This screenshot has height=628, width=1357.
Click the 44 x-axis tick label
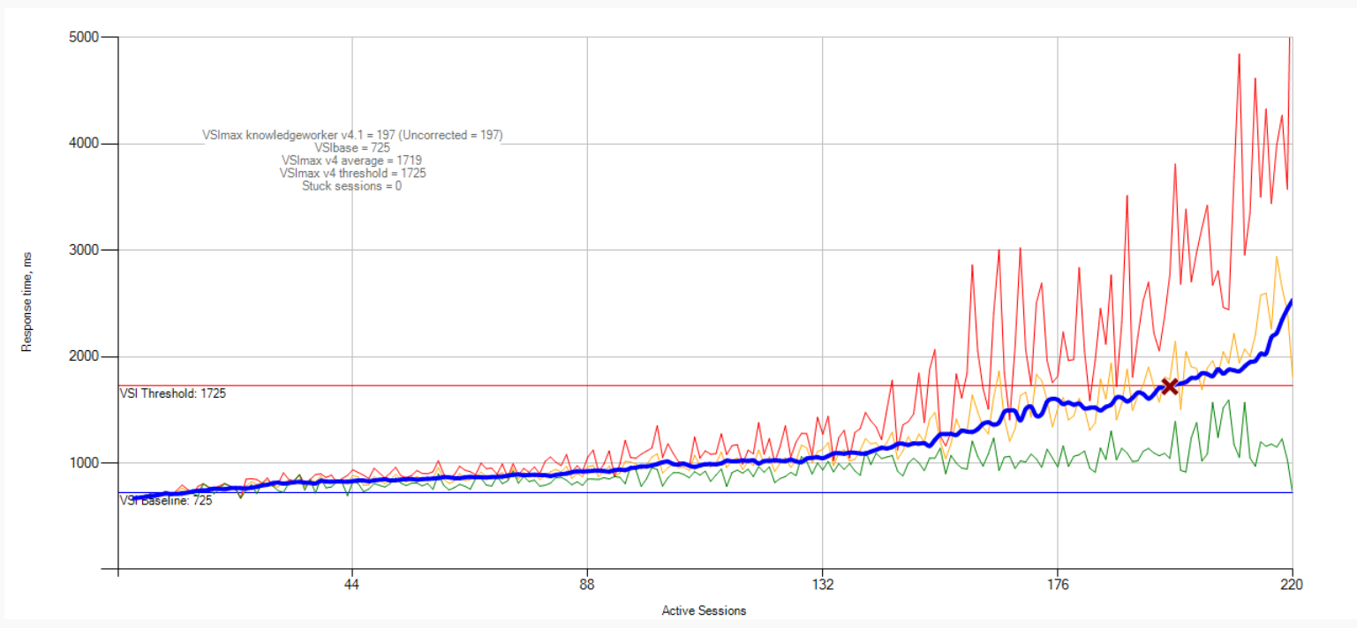click(x=352, y=584)
